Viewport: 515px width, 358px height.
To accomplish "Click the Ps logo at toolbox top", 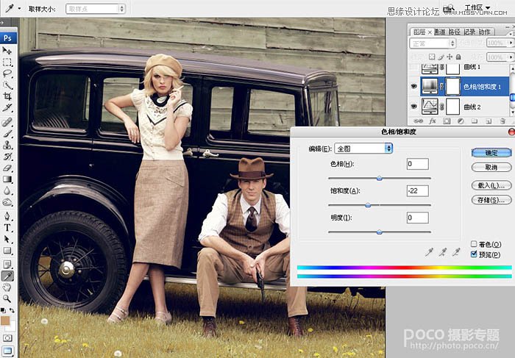I will click(7, 38).
